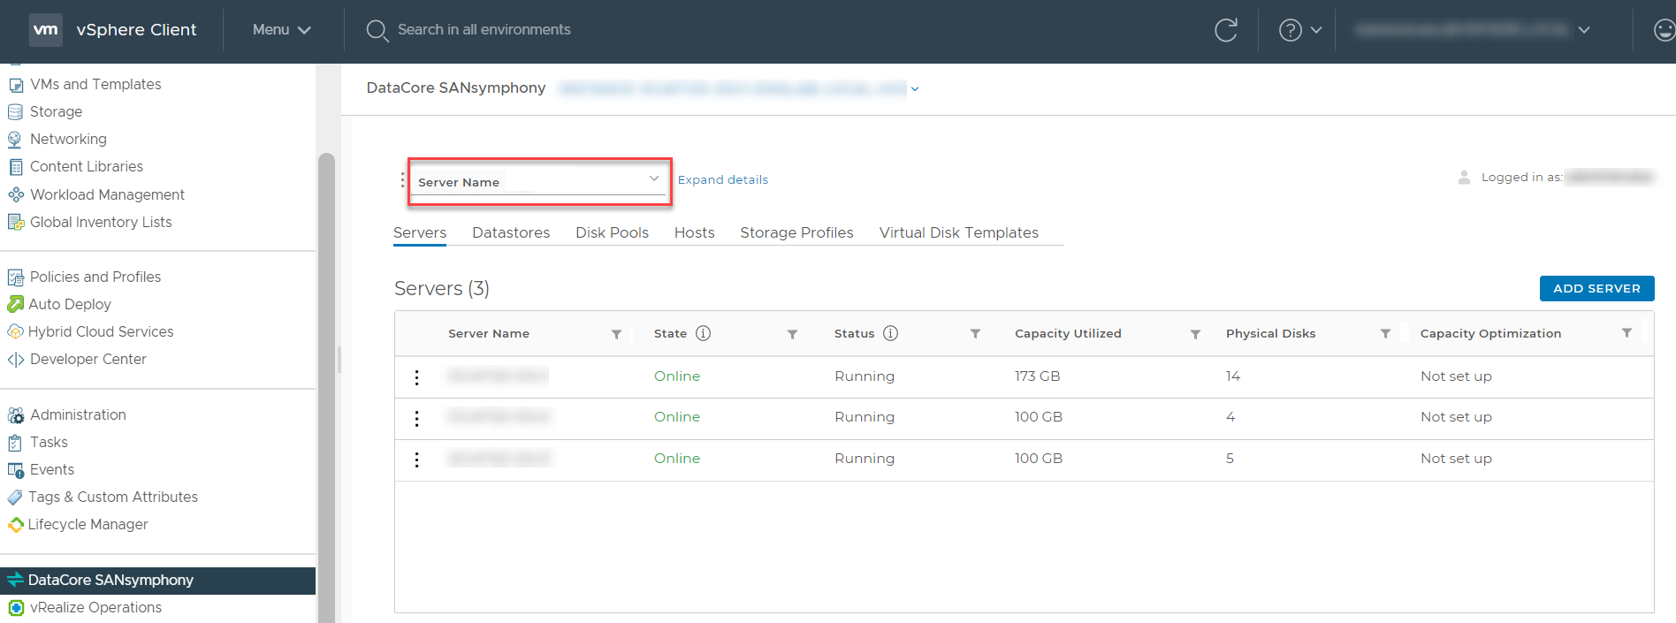Switch to the Virtual Disk Templates tab
The height and width of the screenshot is (623, 1676).
tap(958, 232)
